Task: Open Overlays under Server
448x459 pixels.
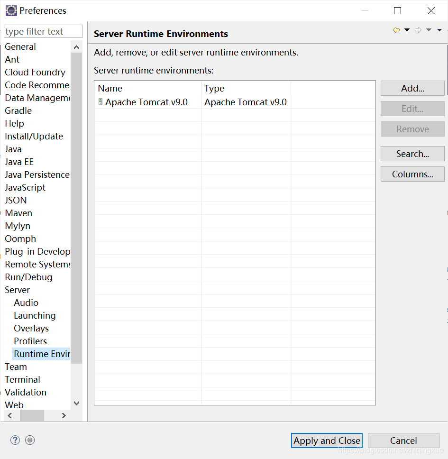Action: 31,329
